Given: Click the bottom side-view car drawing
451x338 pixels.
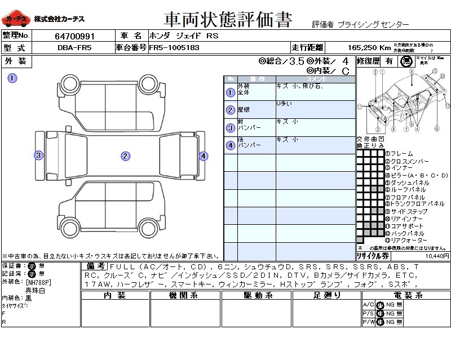Looking at the screenshot, I should click(112, 210).
